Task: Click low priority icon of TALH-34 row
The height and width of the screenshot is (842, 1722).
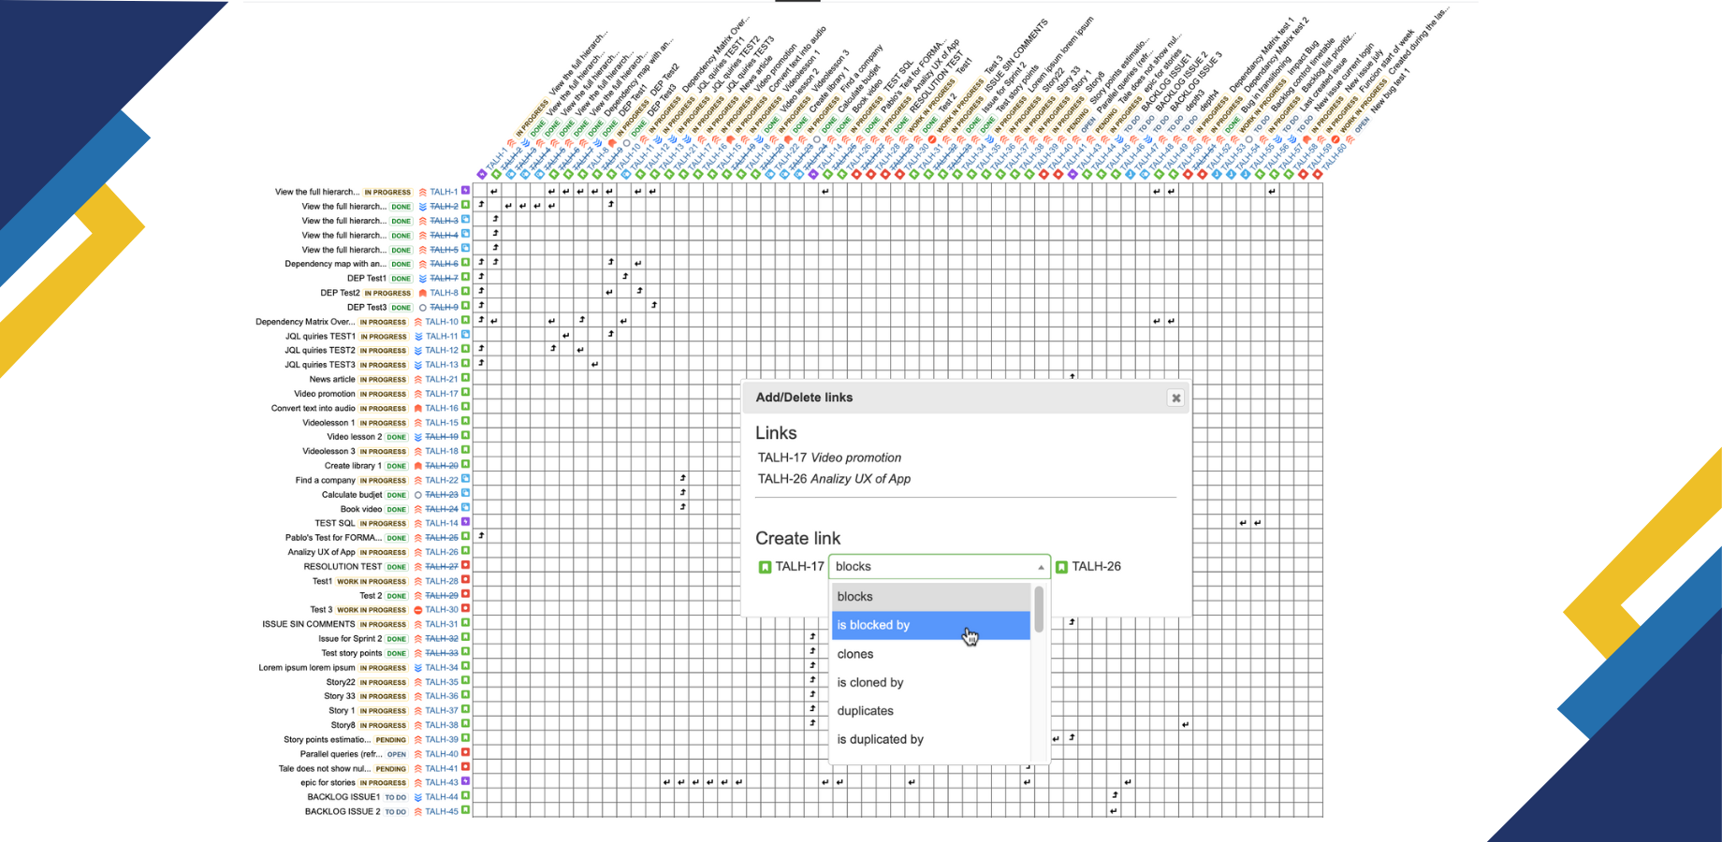Action: click(x=417, y=668)
